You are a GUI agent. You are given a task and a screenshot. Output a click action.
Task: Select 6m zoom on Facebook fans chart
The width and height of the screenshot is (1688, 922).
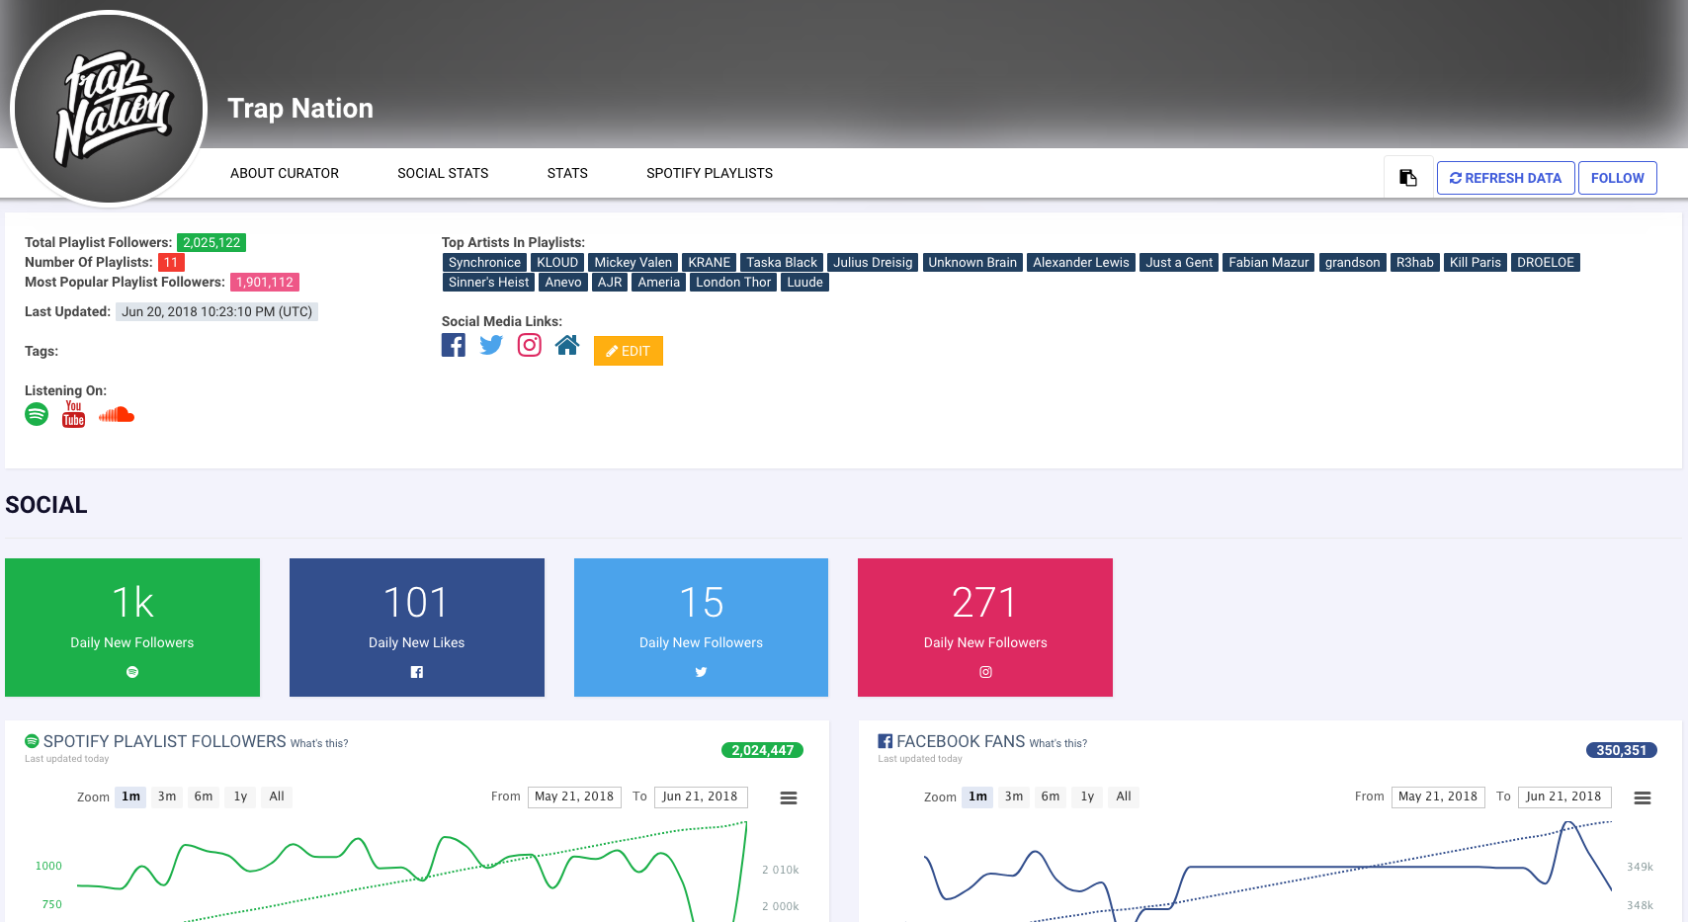pyautogui.click(x=1051, y=796)
